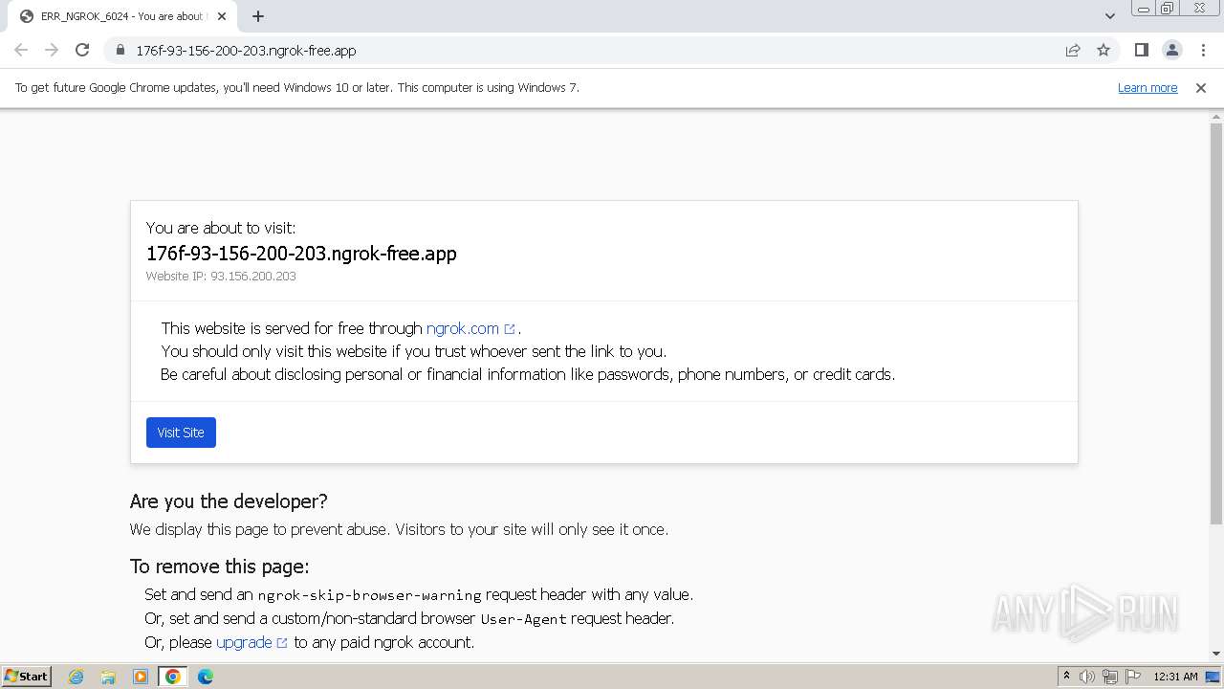The width and height of the screenshot is (1224, 689).
Task: Click the page vertical scrollbar
Action: coord(1216,323)
